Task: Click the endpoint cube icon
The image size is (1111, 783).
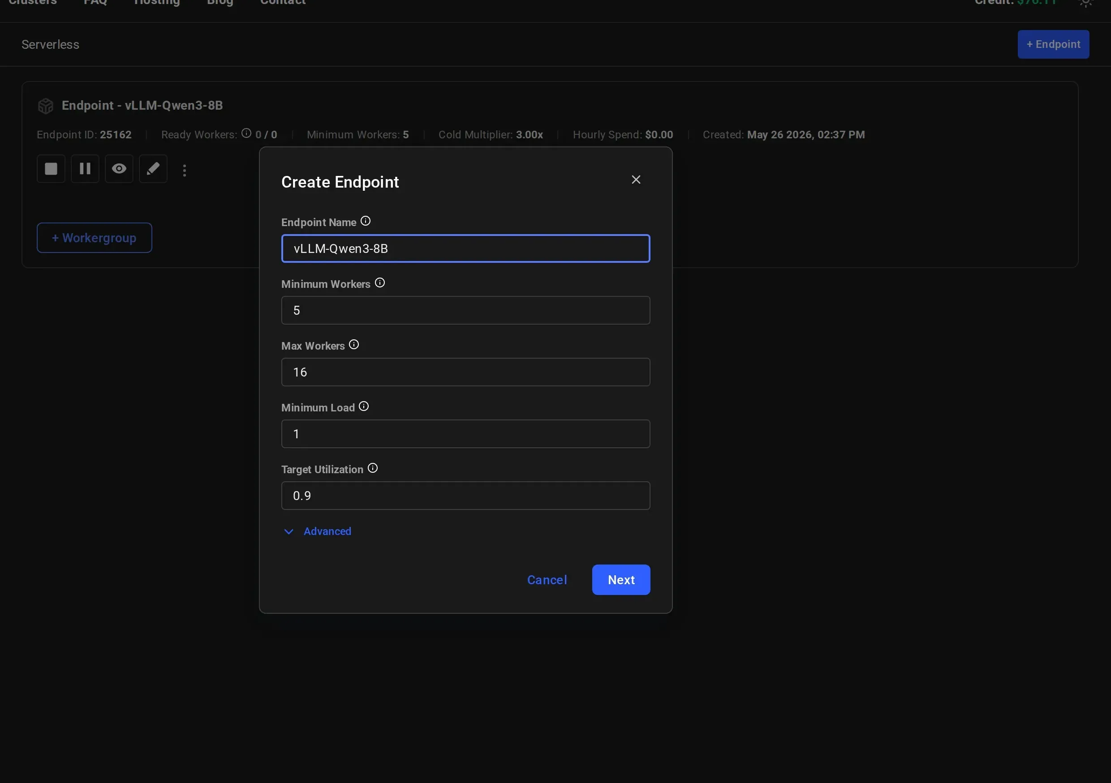Action: [x=46, y=106]
